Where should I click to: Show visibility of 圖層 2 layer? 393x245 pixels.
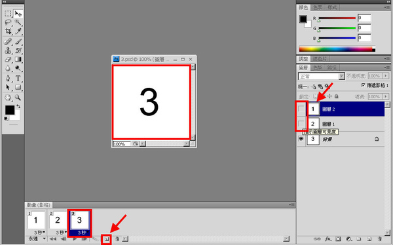pos(301,109)
